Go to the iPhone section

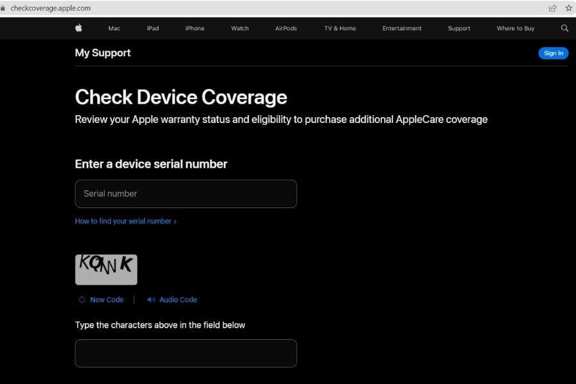[x=195, y=28]
